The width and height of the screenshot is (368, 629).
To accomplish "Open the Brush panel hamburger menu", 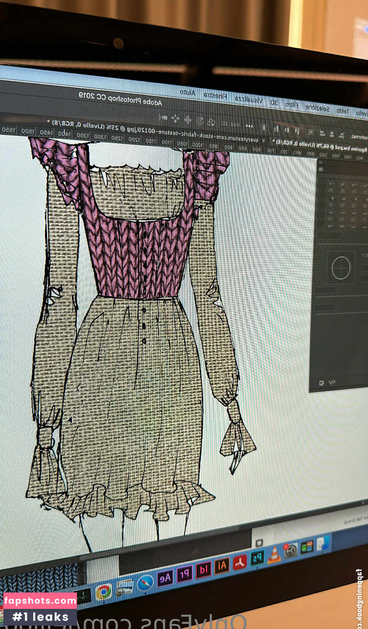I will [x=320, y=170].
